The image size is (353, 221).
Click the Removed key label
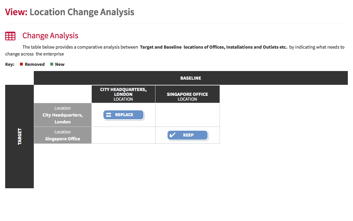[35, 64]
